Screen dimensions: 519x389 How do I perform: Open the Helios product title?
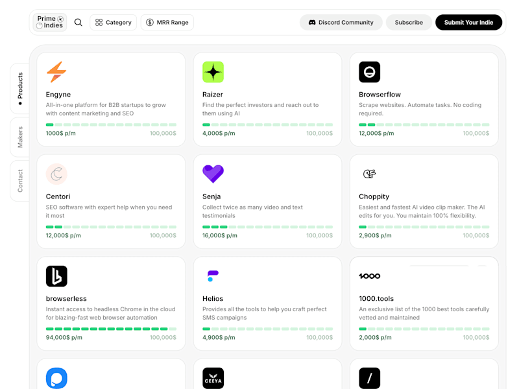[x=213, y=299]
